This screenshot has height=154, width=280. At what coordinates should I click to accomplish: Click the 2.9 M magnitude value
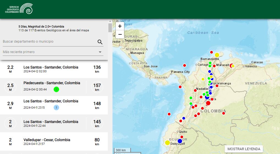tap(10, 105)
